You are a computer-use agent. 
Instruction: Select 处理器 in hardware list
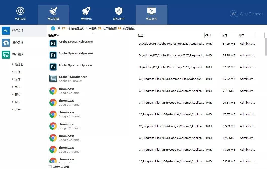pos(19,64)
